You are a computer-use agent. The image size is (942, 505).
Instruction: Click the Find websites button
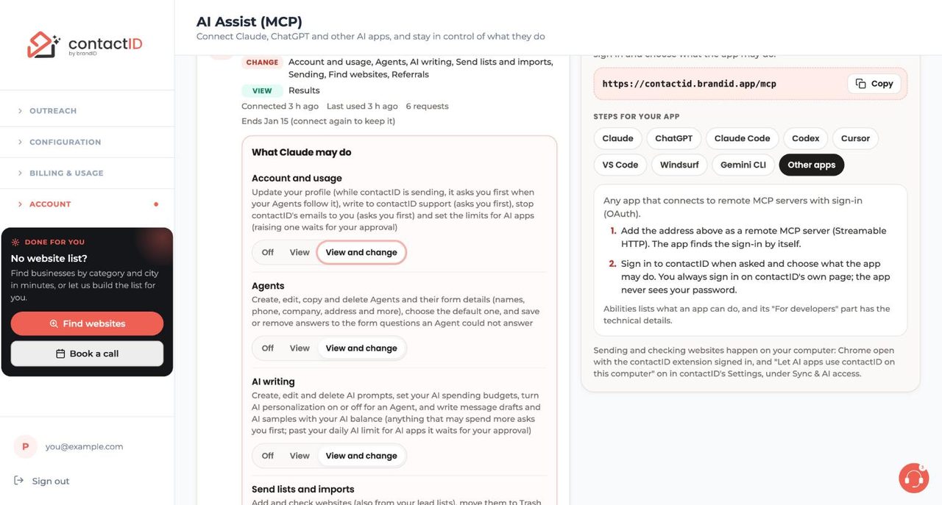tap(87, 323)
